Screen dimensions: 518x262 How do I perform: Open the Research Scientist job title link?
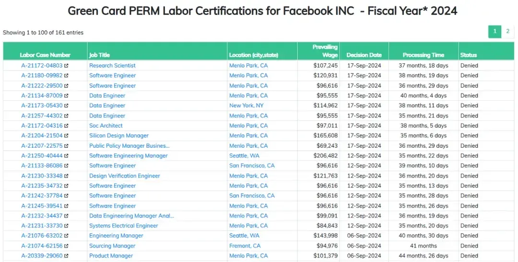[112, 65]
